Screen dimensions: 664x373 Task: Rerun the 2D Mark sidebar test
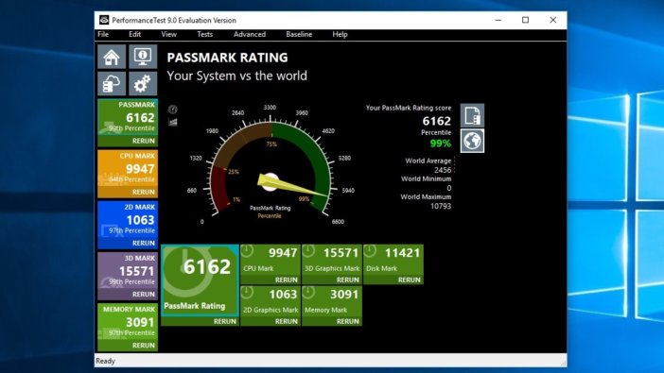143,244
